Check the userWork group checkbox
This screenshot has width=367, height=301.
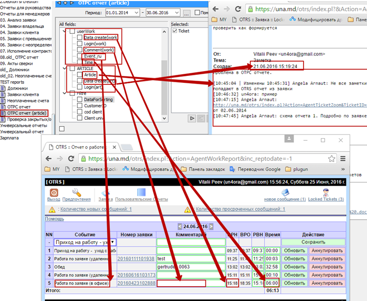click(72, 31)
